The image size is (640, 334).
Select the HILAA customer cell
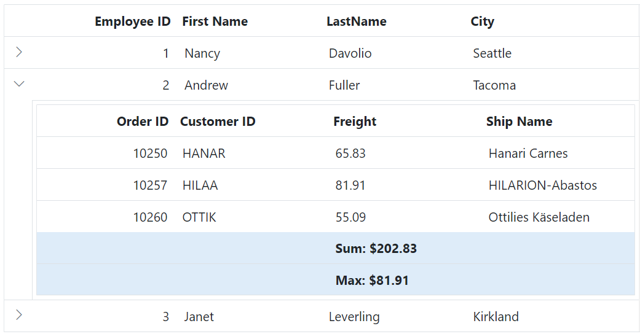(x=200, y=185)
